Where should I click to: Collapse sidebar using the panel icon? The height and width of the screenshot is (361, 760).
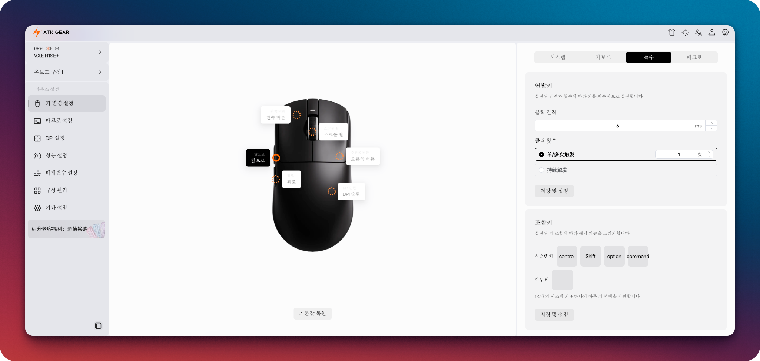pyautogui.click(x=98, y=326)
